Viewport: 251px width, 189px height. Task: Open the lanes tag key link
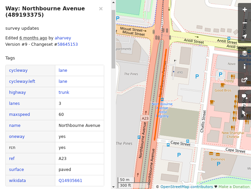(14, 104)
